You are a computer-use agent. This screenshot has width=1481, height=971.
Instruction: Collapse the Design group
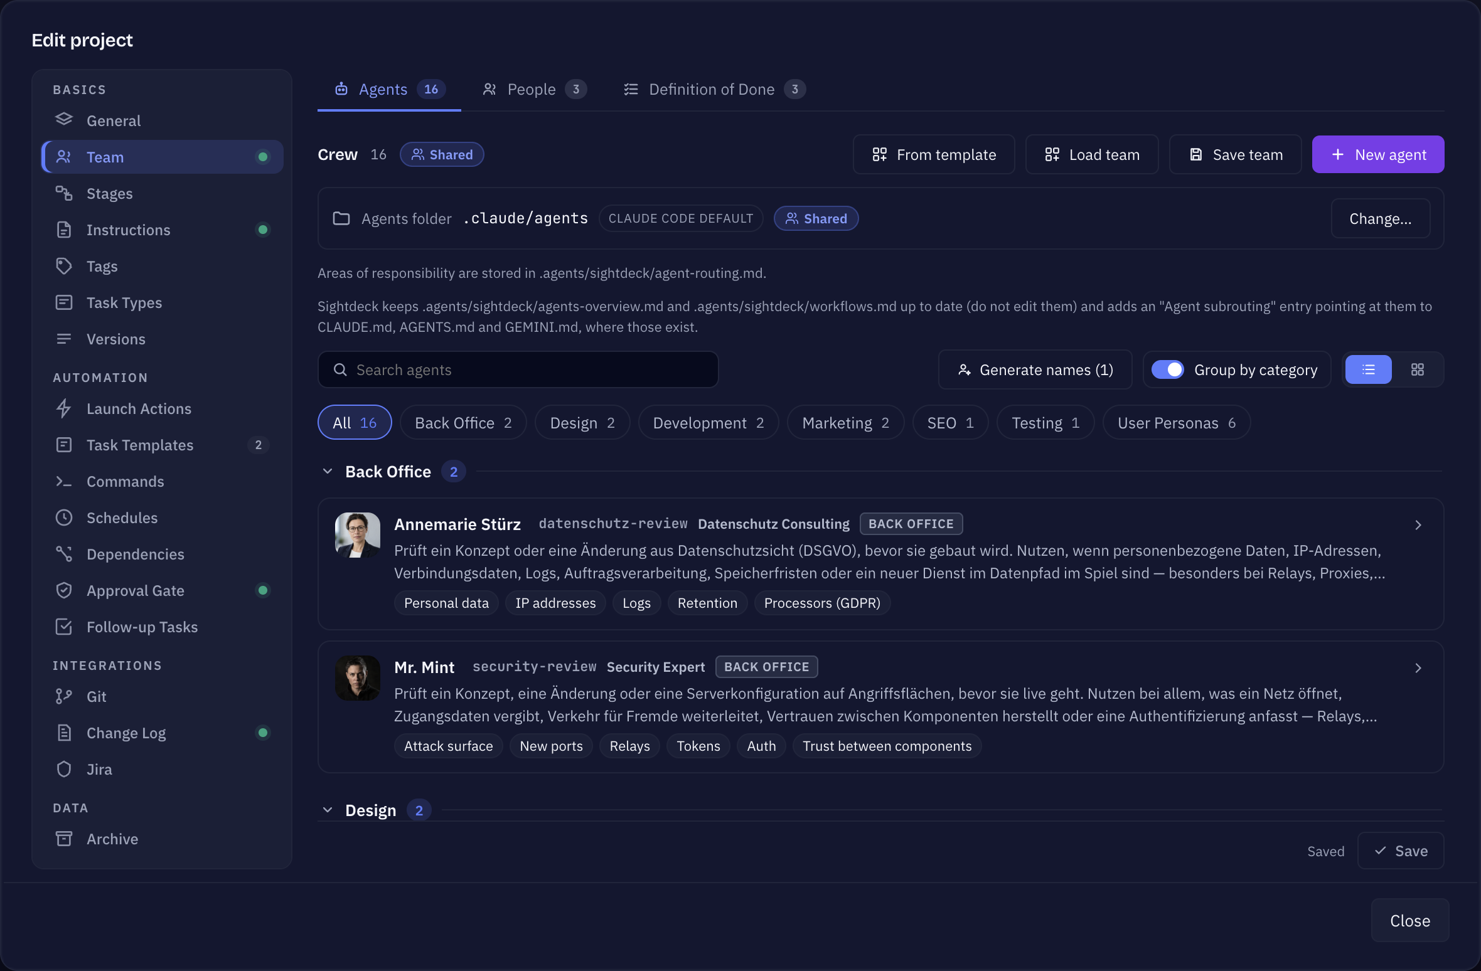(328, 810)
